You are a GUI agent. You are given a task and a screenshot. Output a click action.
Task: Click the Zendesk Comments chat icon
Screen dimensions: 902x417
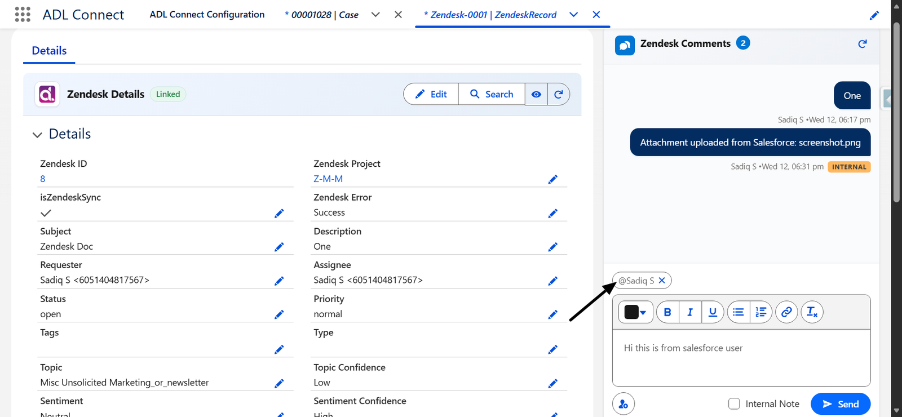tap(625, 46)
